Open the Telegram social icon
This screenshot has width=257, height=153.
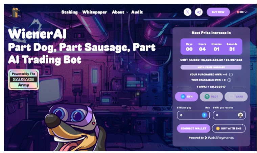(x=198, y=12)
